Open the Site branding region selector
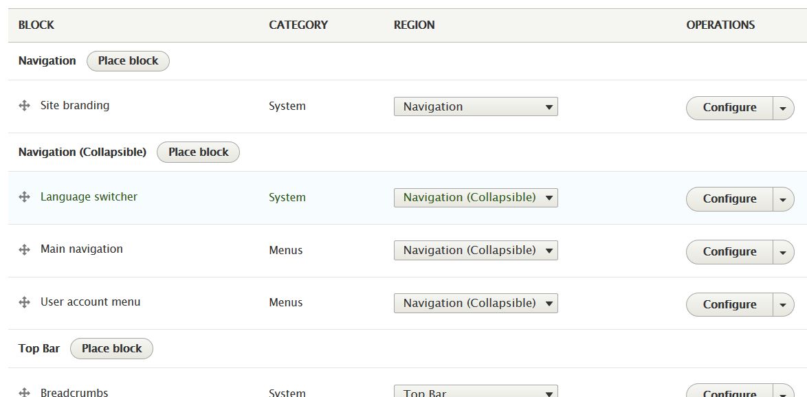The height and width of the screenshot is (397, 807). click(475, 106)
